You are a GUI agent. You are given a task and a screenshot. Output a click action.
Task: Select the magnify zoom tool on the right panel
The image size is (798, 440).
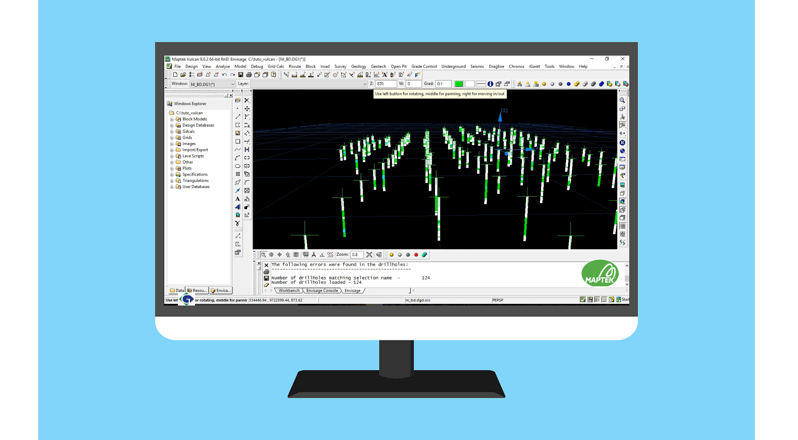click(x=622, y=100)
